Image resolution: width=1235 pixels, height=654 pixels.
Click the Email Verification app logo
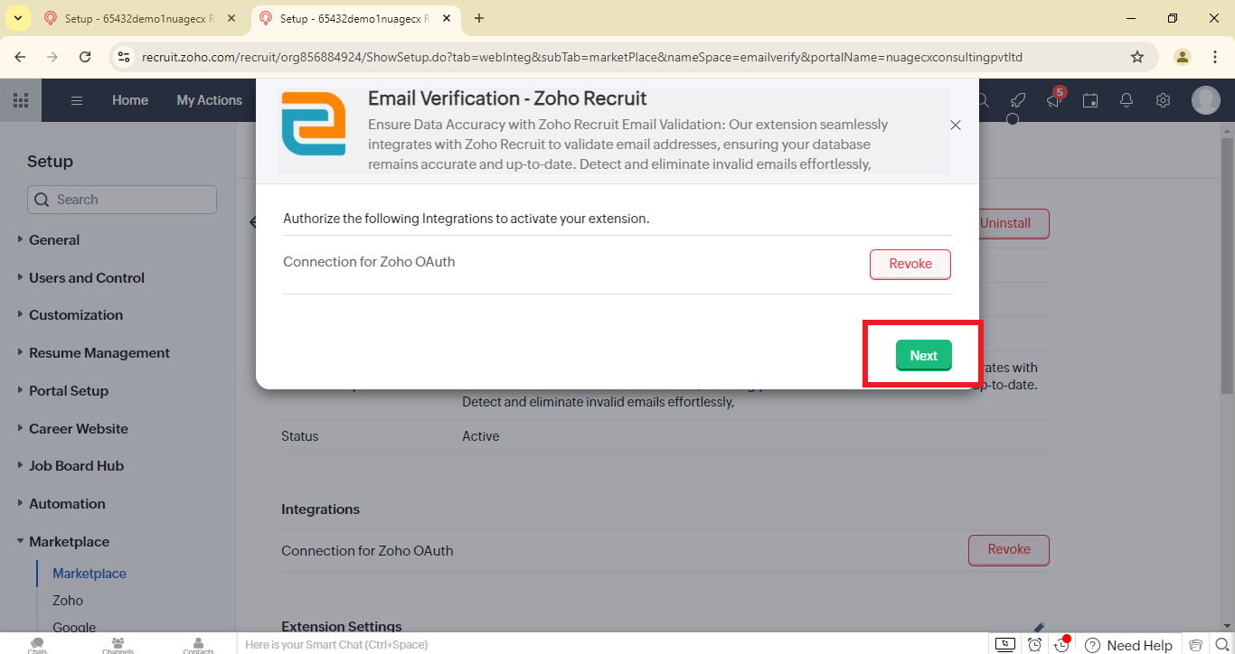point(314,124)
